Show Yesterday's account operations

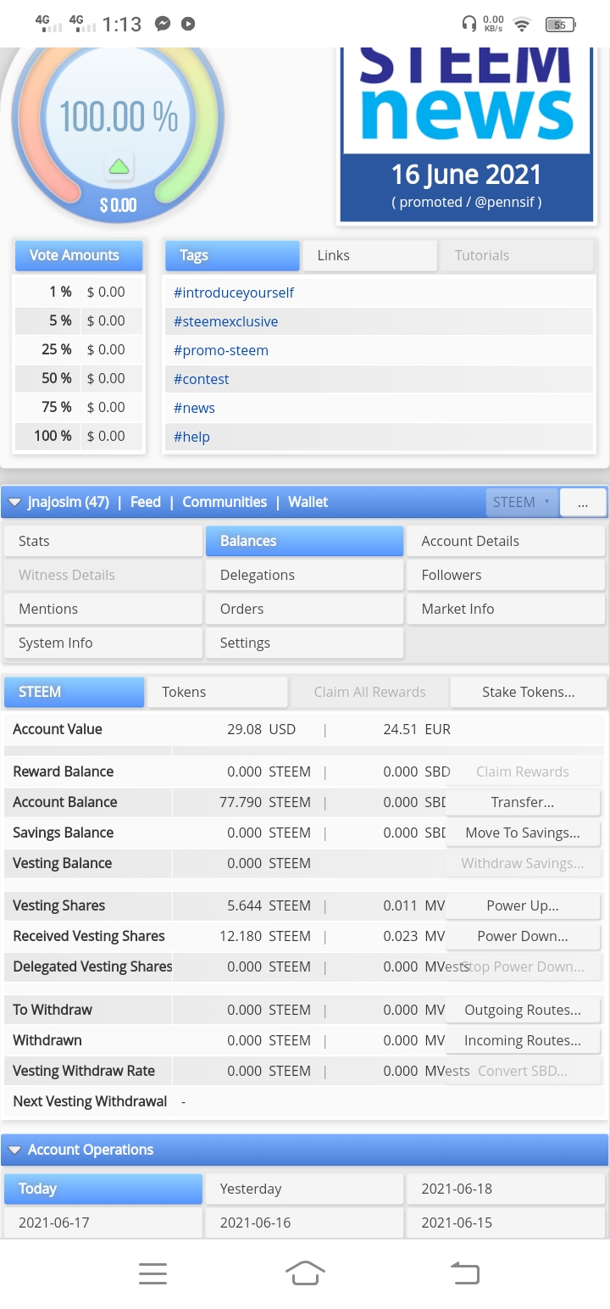pyautogui.click(x=304, y=1189)
